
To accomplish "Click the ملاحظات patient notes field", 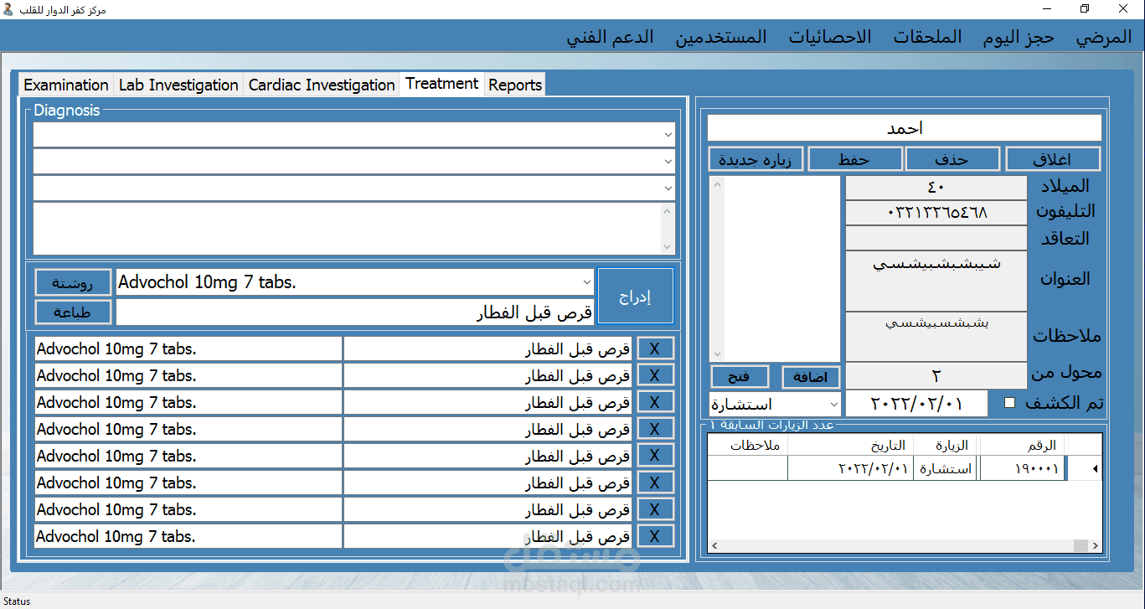I will point(936,337).
